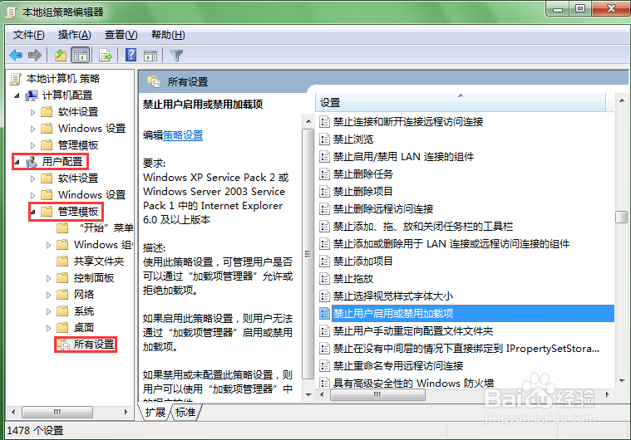Image resolution: width=631 pixels, height=440 pixels.
Task: Expand the 系统 tree node
Action: coord(49,311)
